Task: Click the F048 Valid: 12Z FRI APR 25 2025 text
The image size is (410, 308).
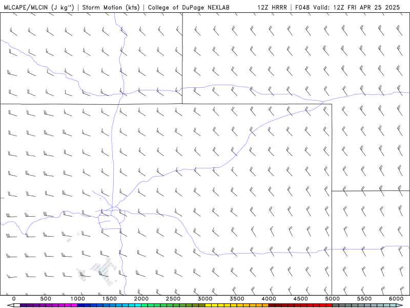Action: tap(347, 8)
